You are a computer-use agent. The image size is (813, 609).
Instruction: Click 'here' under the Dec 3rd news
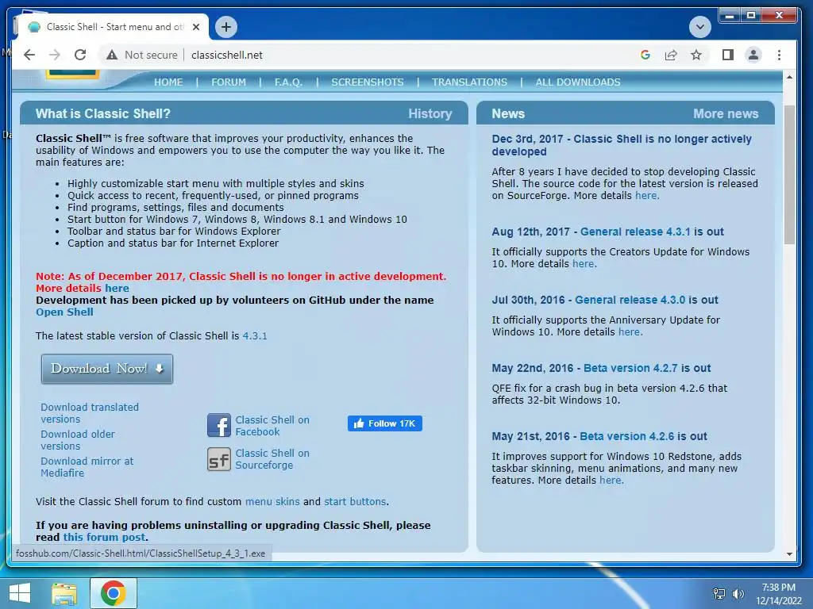(646, 196)
